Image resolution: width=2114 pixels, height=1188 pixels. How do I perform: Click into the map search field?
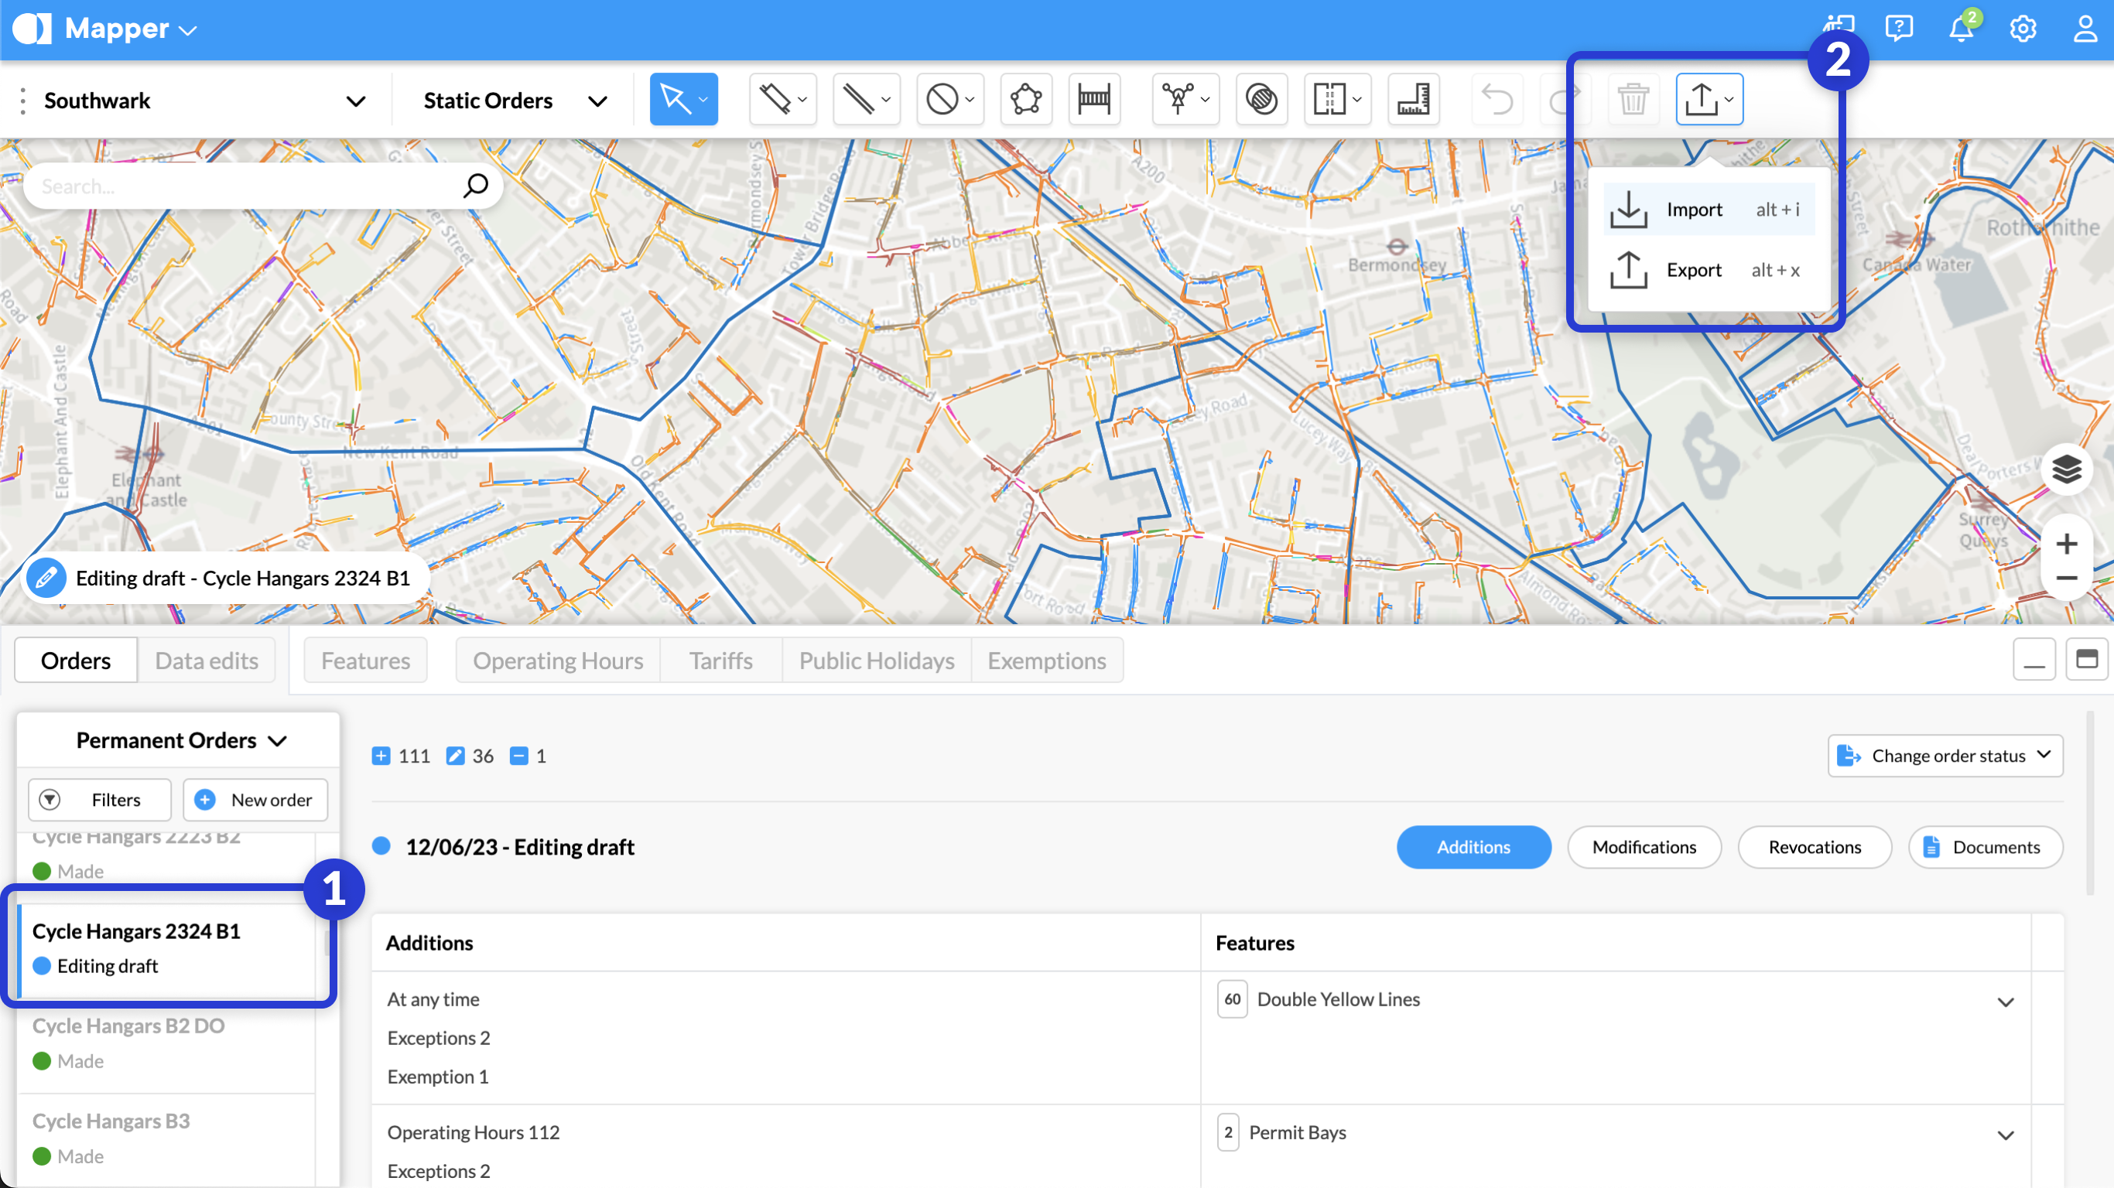[246, 186]
